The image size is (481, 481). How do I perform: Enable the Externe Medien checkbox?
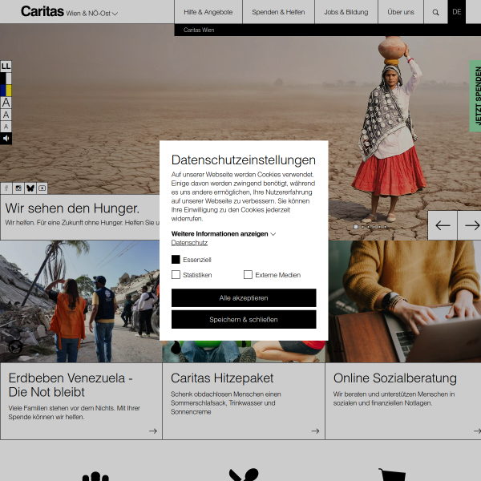[248, 274]
